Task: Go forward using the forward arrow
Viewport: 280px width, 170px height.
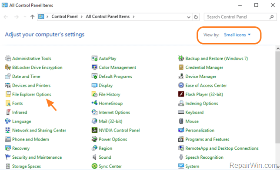Action: coord(17,17)
